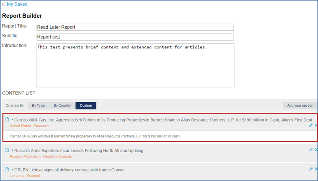Click the My Saved back link
This screenshot has width=318, height=181.
17,4
